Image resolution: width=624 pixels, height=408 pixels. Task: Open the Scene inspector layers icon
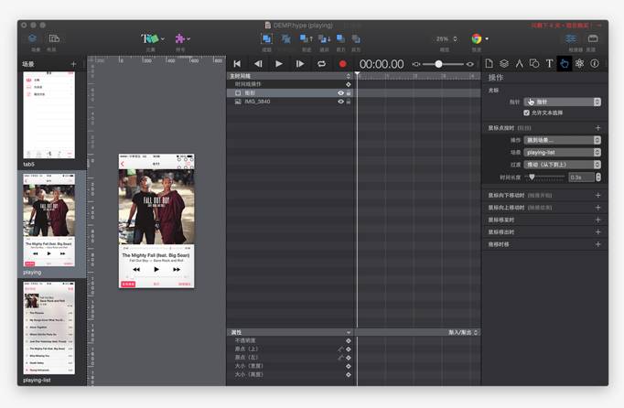[504, 64]
